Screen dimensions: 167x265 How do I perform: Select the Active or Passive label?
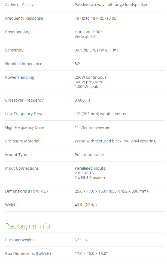(20, 5)
